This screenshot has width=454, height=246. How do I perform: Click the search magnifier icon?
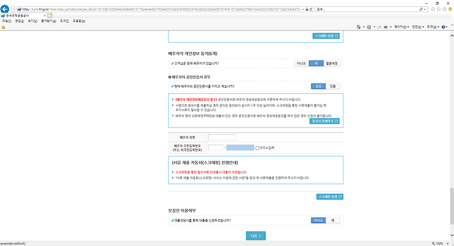(x=421, y=9)
